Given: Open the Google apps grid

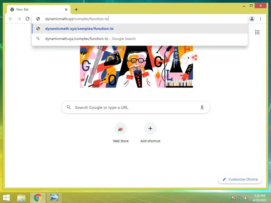Looking at the screenshot, I should tap(257, 32).
